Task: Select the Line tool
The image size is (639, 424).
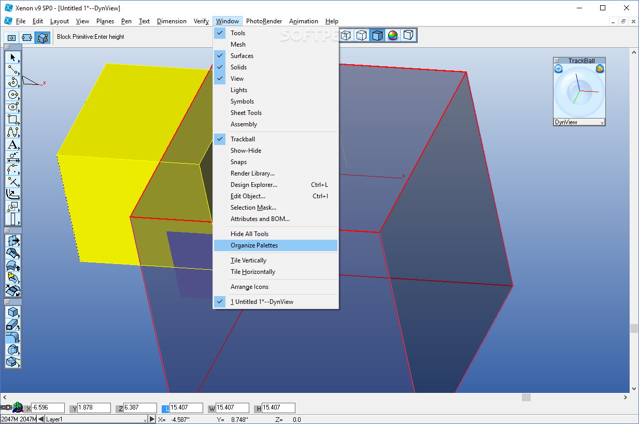Action: (13, 70)
